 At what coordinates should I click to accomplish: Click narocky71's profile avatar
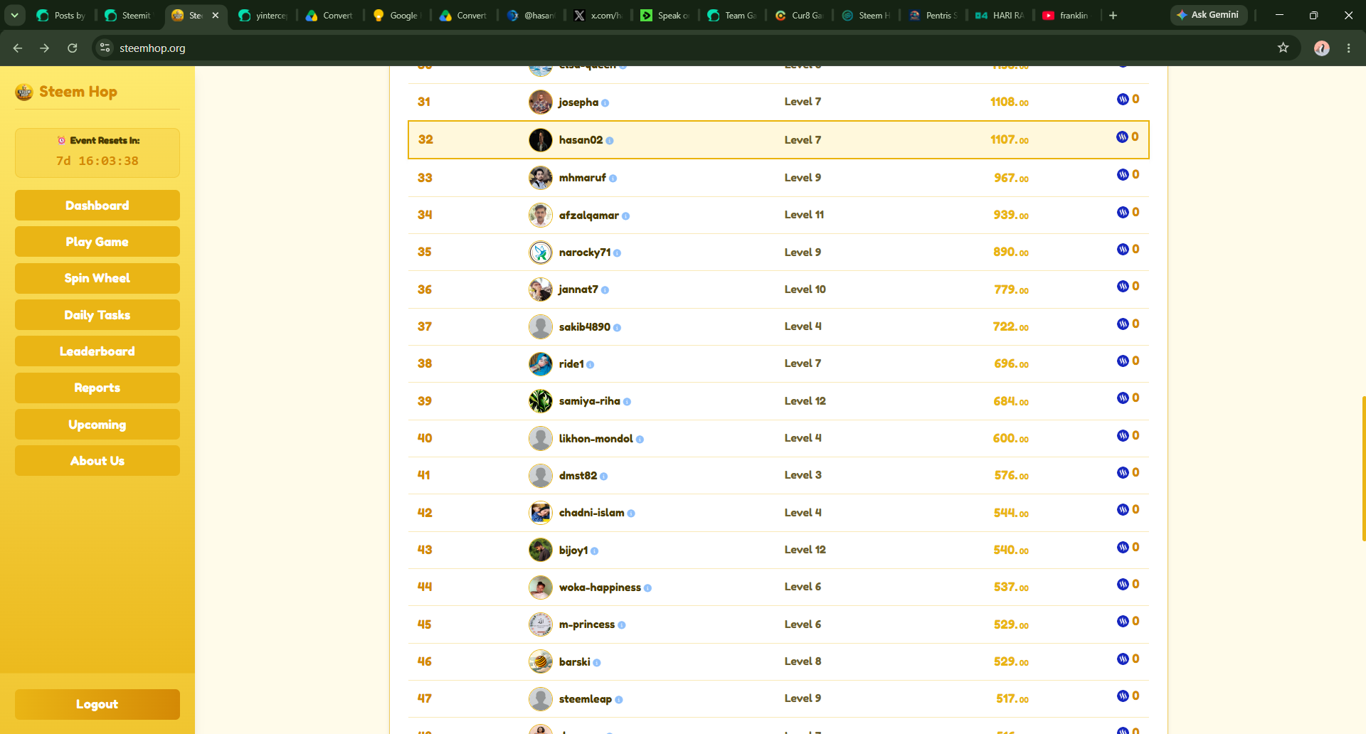pos(541,252)
